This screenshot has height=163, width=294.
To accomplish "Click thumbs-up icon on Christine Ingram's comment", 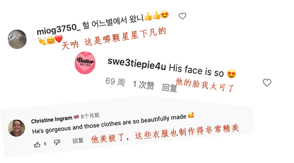I will pos(37,145).
